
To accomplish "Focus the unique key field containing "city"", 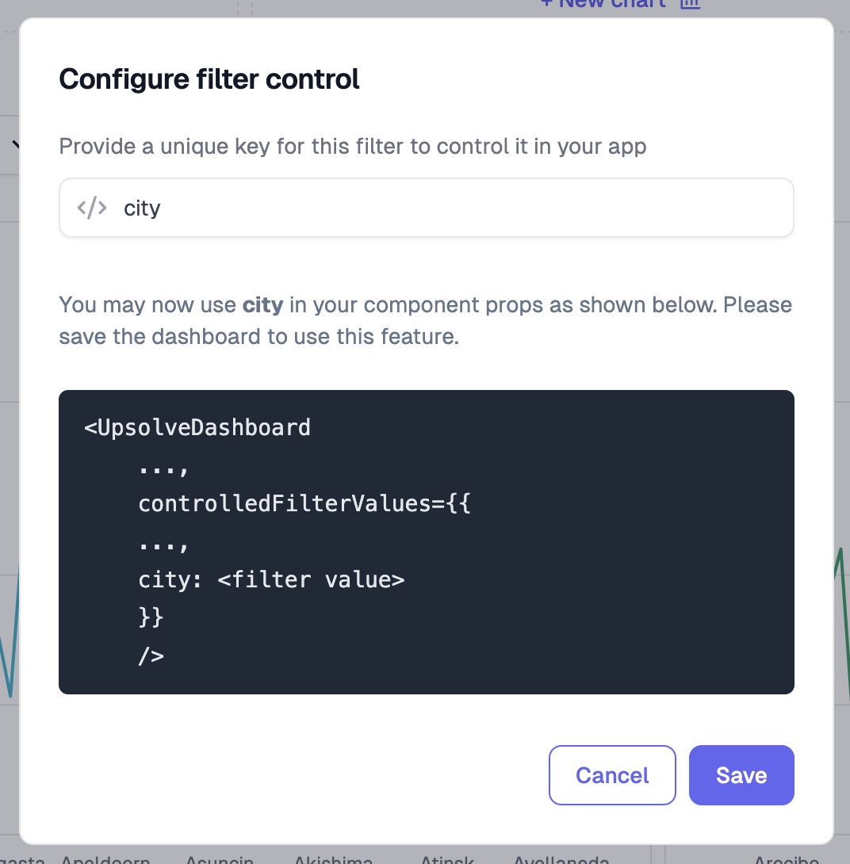I will coord(426,208).
